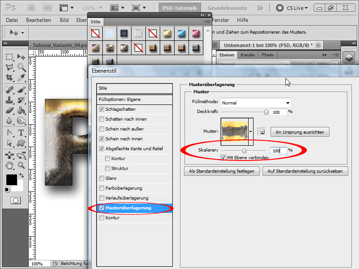Select the Paint Bucket tool
This screenshot has width=359, height=269.
pyautogui.click(x=21, y=110)
